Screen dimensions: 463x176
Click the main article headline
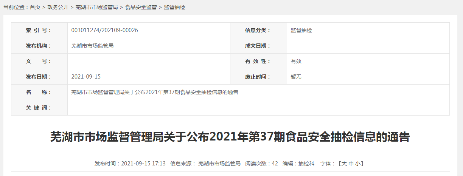(x=230, y=137)
